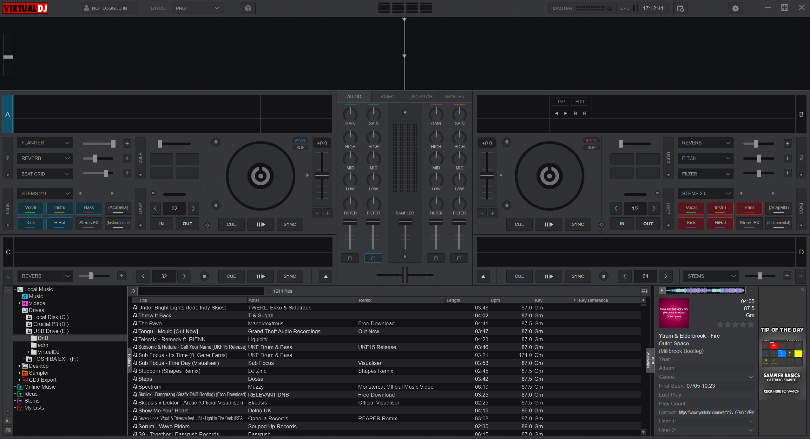Switch to the SCRATCH mixer tab
The width and height of the screenshot is (810, 439).
[x=422, y=97]
